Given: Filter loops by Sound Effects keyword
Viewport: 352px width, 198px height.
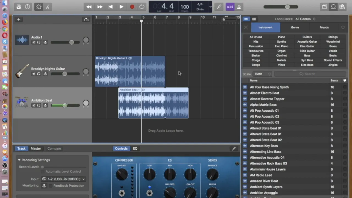Looking at the screenshot, I should coord(333,60).
